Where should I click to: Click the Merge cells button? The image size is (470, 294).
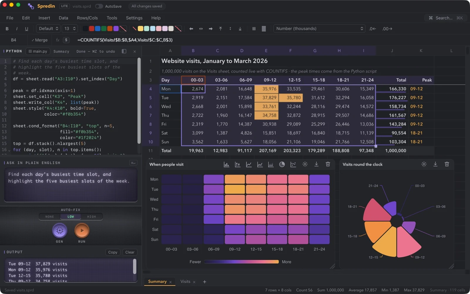39,40
